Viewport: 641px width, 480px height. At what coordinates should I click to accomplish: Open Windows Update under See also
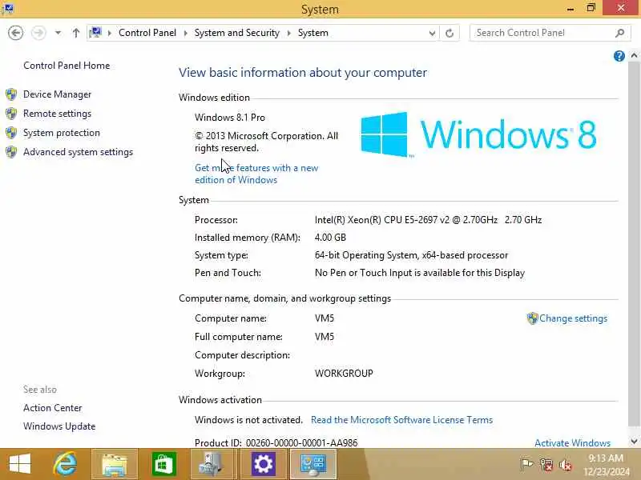tap(59, 426)
